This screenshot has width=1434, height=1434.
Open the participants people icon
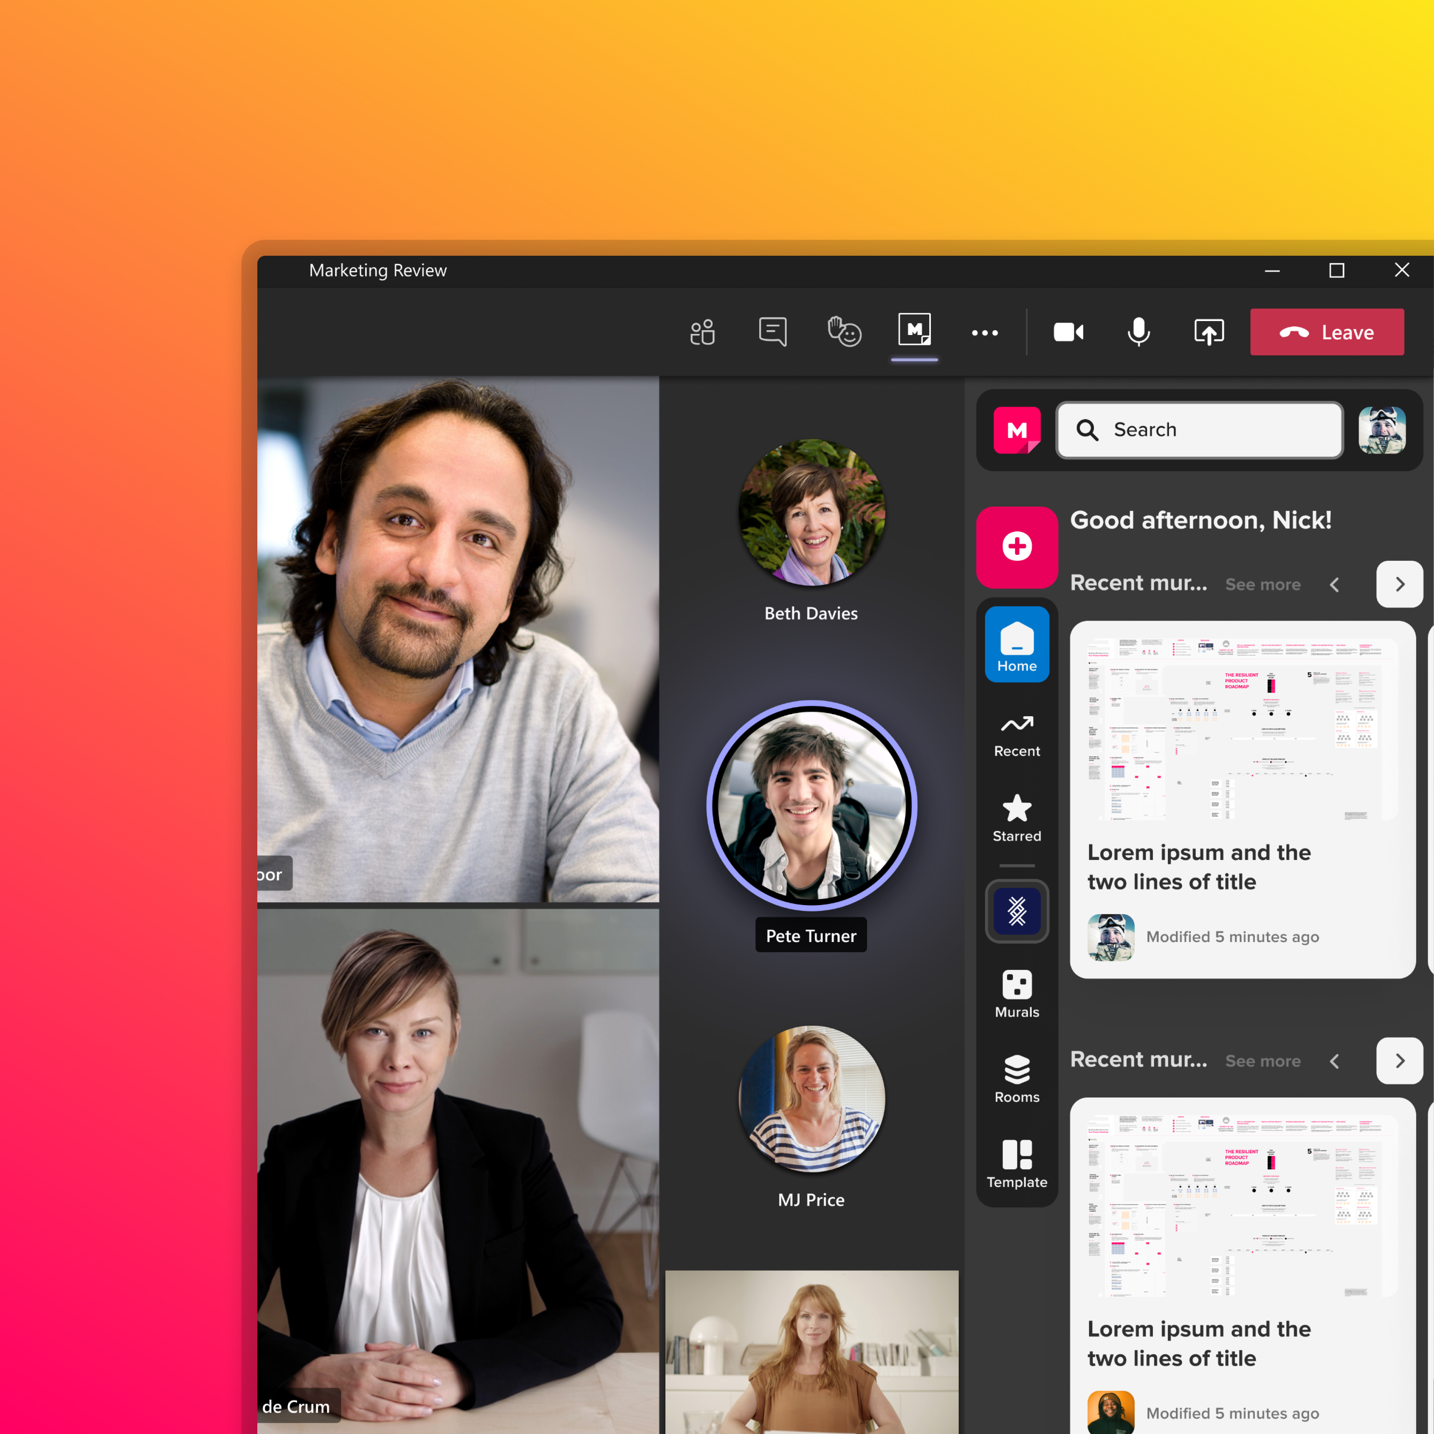click(701, 332)
